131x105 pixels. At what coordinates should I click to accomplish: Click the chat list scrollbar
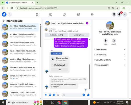pyautogui.click(x=40, y=36)
